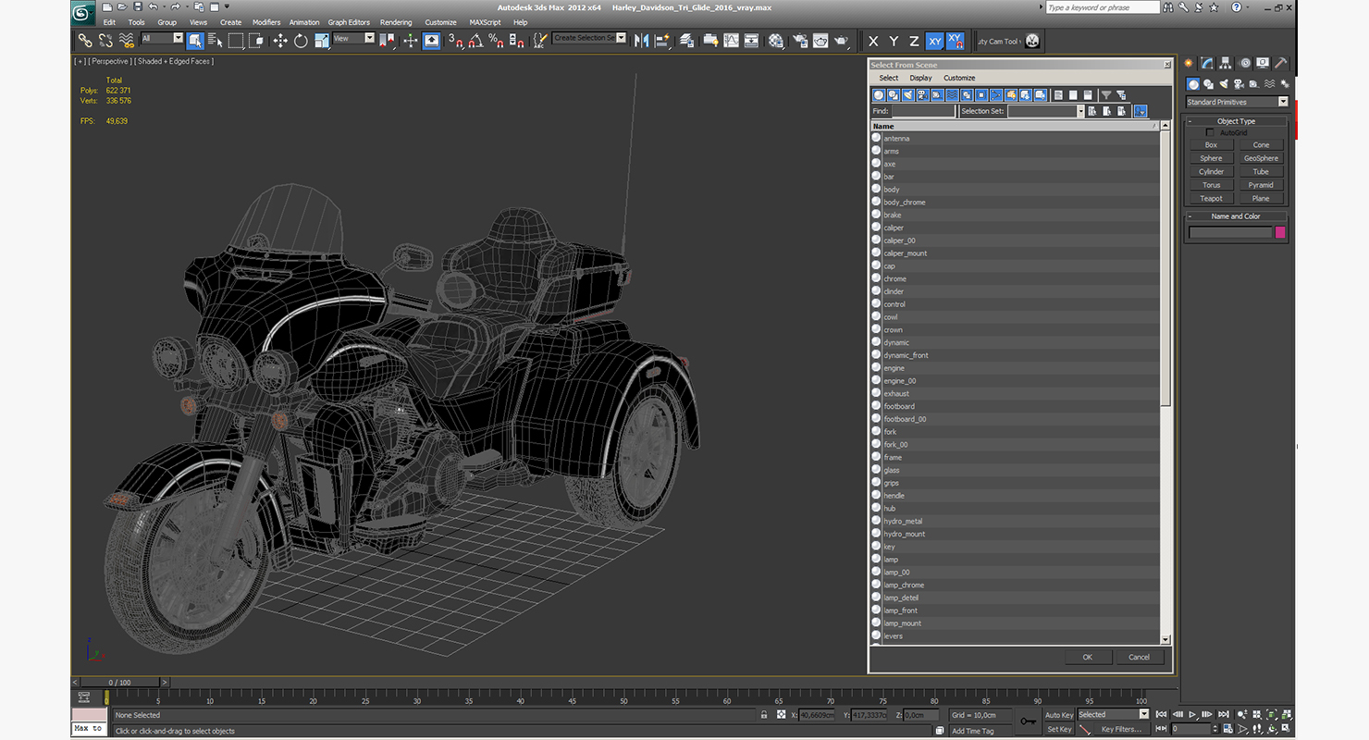Show Cameras category in Create panel
Viewport: 1369px width, 740px height.
[1239, 84]
